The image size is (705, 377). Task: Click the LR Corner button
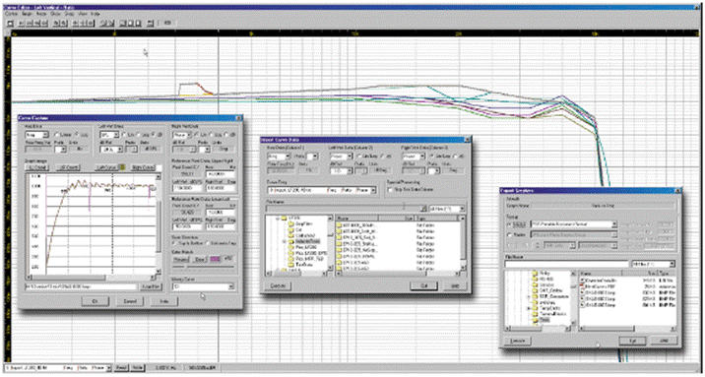point(67,167)
